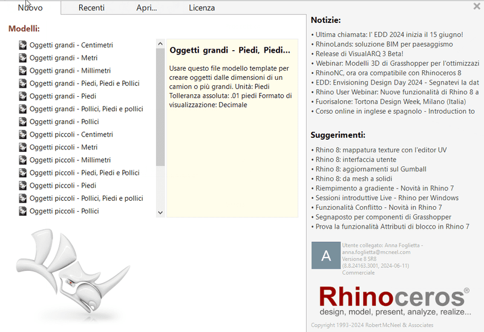Open Rhino User Webinar news item
Viewport: 484px width, 332px height.
click(397, 92)
